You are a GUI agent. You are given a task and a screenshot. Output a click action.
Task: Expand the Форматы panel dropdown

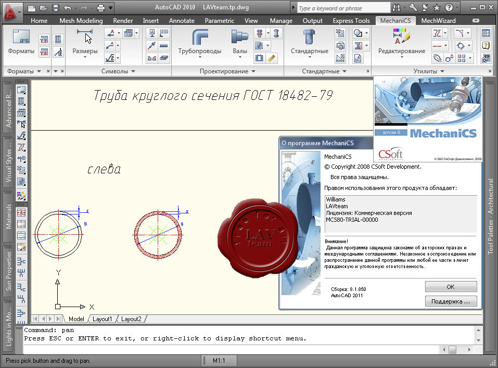(x=39, y=71)
